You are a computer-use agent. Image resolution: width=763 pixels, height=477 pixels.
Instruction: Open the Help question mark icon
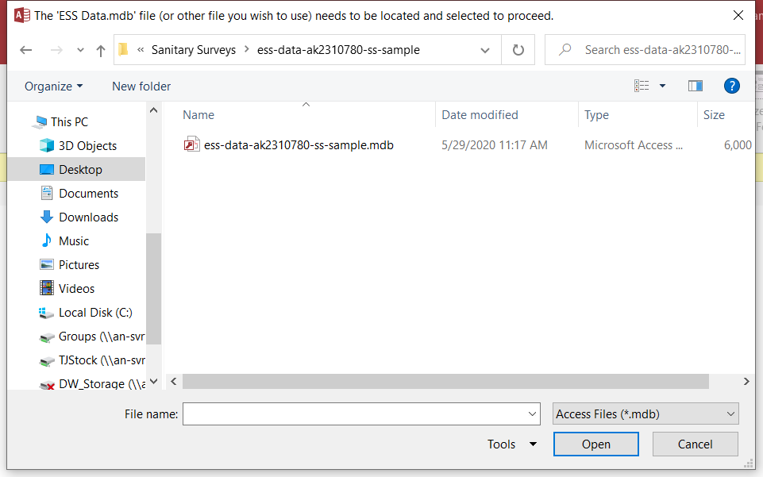tap(732, 86)
